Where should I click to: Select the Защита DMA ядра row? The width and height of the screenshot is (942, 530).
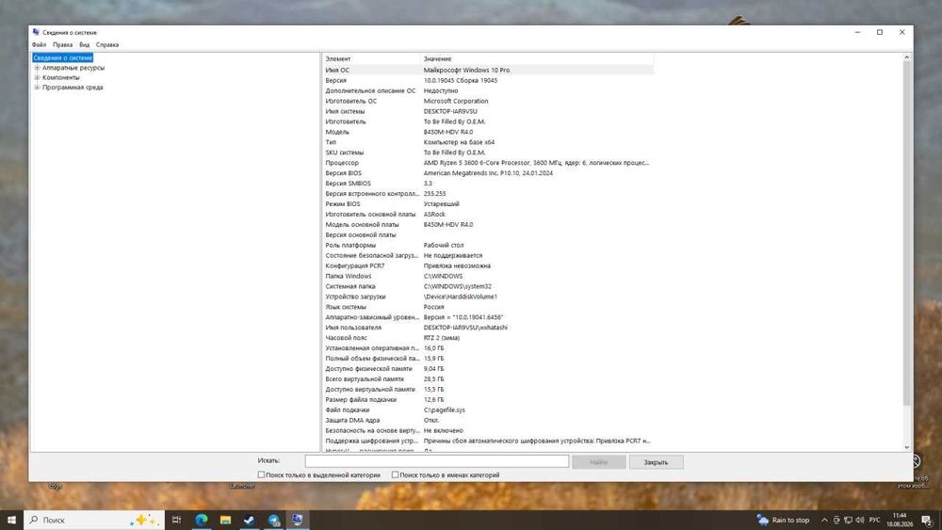point(488,420)
